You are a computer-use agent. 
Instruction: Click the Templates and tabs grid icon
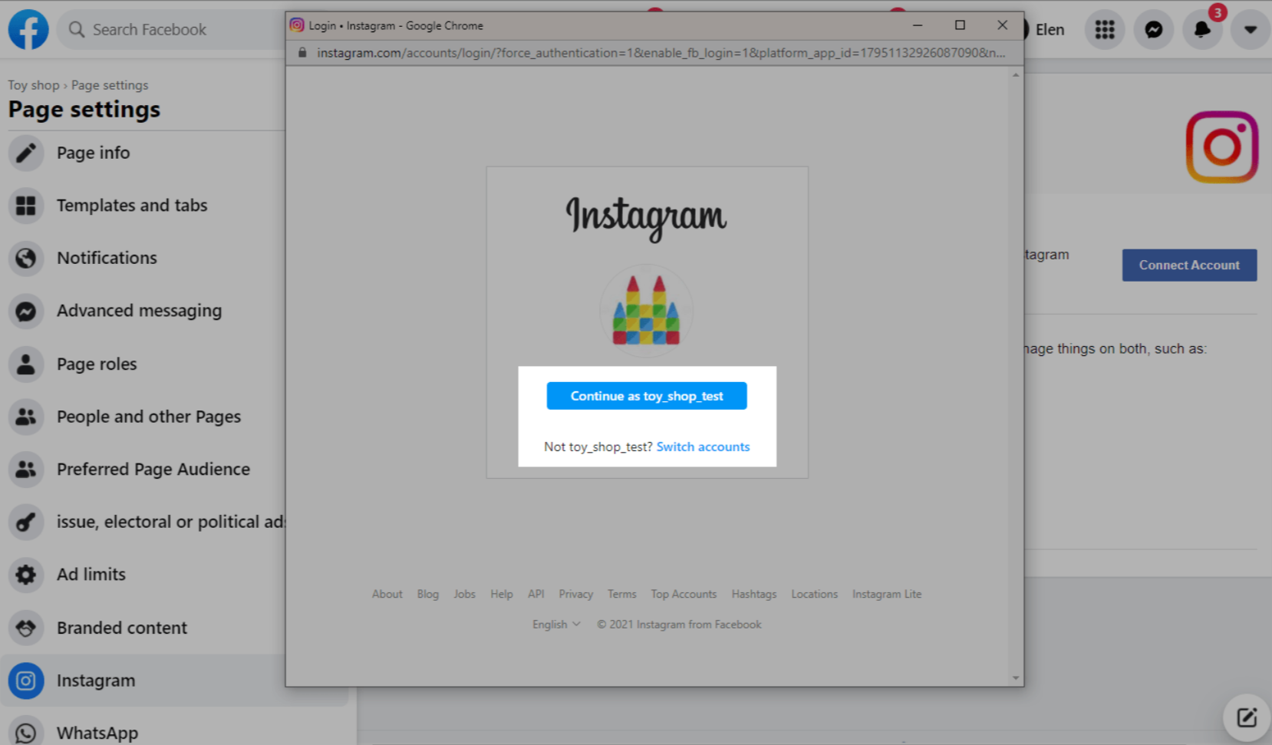pyautogui.click(x=26, y=206)
